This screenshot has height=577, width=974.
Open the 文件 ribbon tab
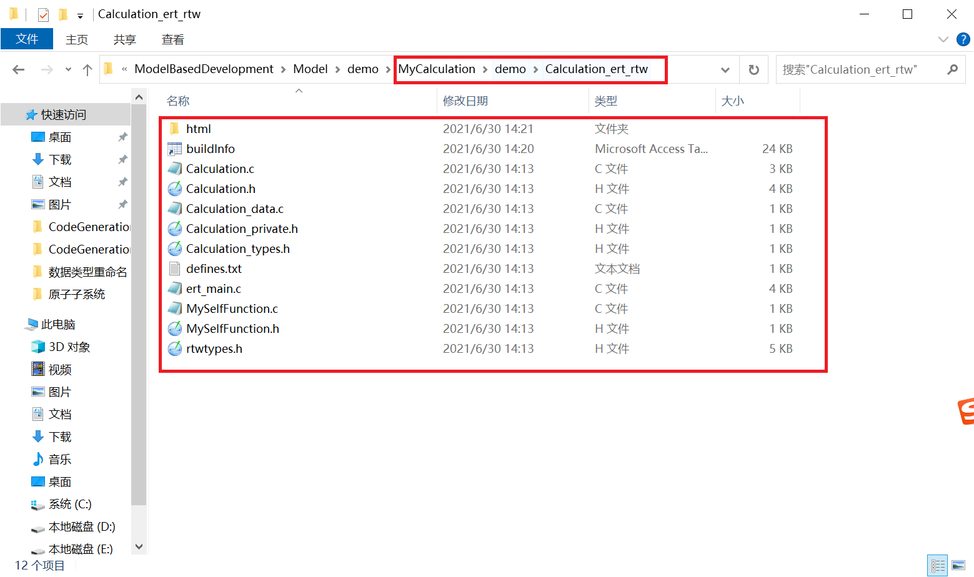(x=27, y=39)
